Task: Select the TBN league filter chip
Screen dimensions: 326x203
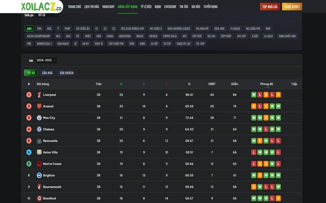Action: [x=39, y=28]
